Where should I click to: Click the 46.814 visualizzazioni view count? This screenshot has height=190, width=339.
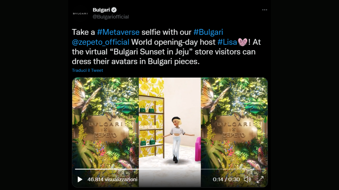112,179
